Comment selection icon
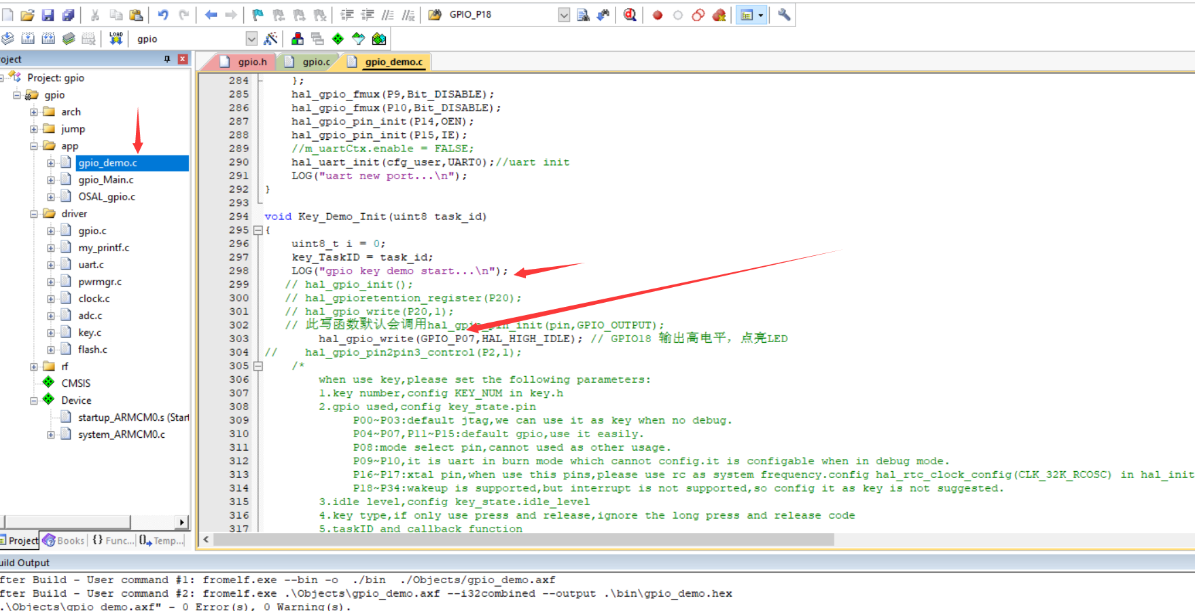Screen dimensions: 1195x611 [x=388, y=15]
